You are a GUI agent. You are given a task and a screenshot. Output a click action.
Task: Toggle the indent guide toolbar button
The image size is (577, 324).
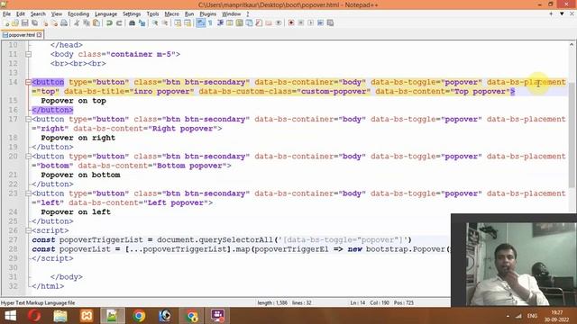click(220, 22)
